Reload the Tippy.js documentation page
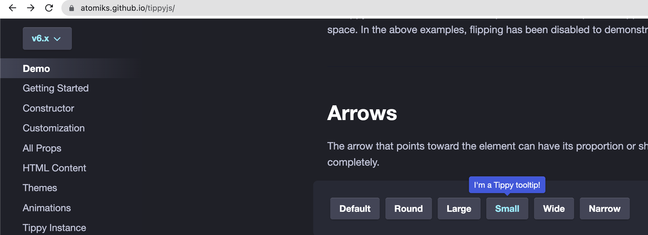648x235 pixels. [48, 8]
